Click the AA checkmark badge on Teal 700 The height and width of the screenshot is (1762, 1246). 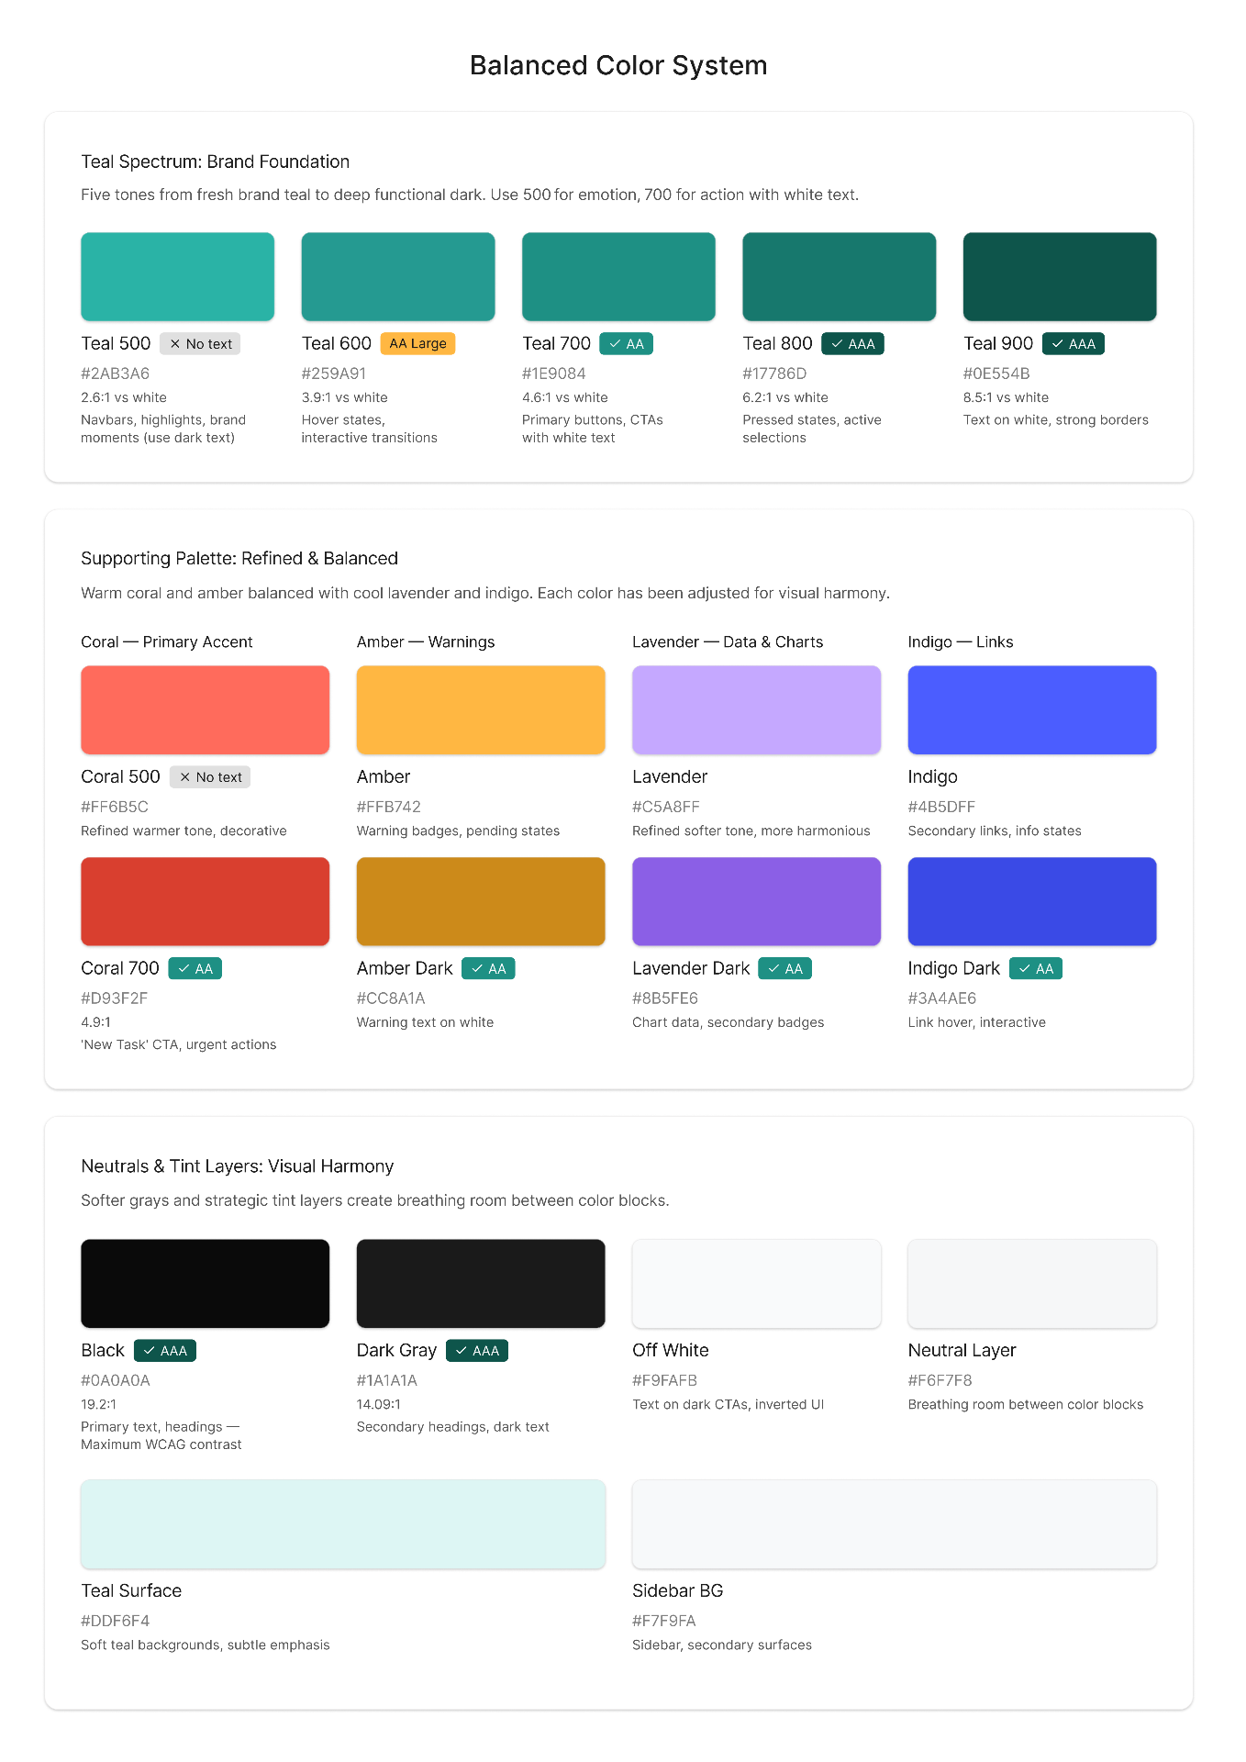click(627, 344)
